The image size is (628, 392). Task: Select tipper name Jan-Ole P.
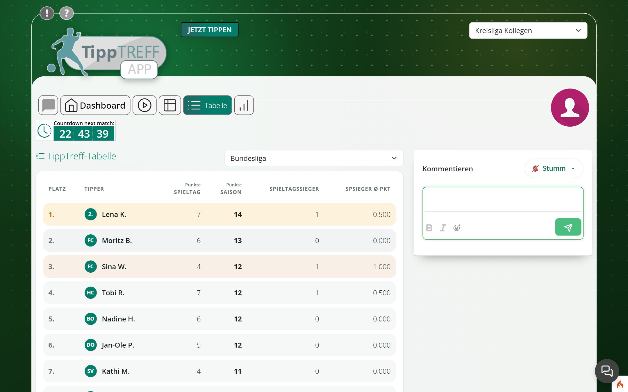tap(118, 345)
